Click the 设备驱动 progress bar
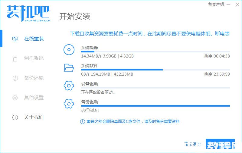This screenshot has height=153, width=242. 155,88
